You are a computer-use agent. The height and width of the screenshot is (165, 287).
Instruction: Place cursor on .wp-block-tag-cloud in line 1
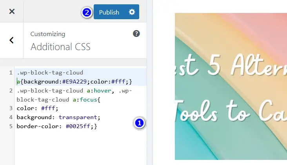50,73
